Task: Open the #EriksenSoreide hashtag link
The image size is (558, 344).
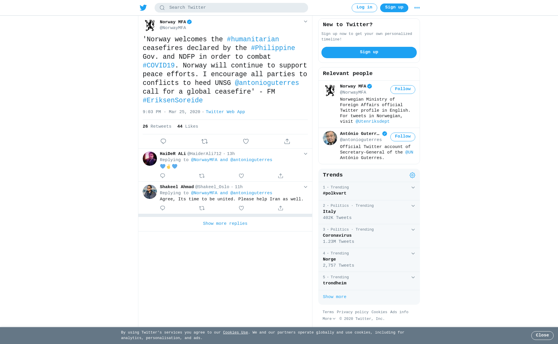Action: click(173, 100)
